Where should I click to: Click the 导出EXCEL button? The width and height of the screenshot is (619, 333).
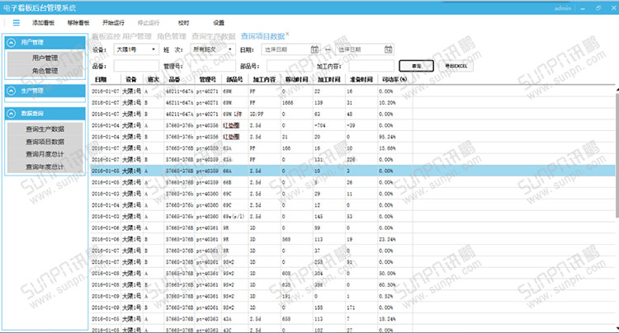coord(455,65)
